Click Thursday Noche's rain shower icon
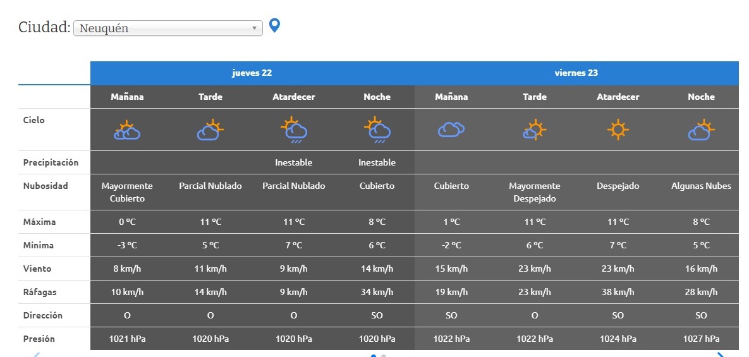The height and width of the screenshot is (357, 749). [x=377, y=130]
